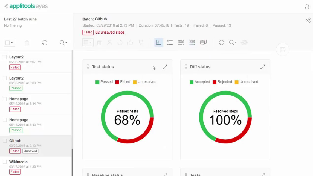Viewport: 313px width, 176px height.
Task: Open the user account menu icon
Action: coord(308,7)
